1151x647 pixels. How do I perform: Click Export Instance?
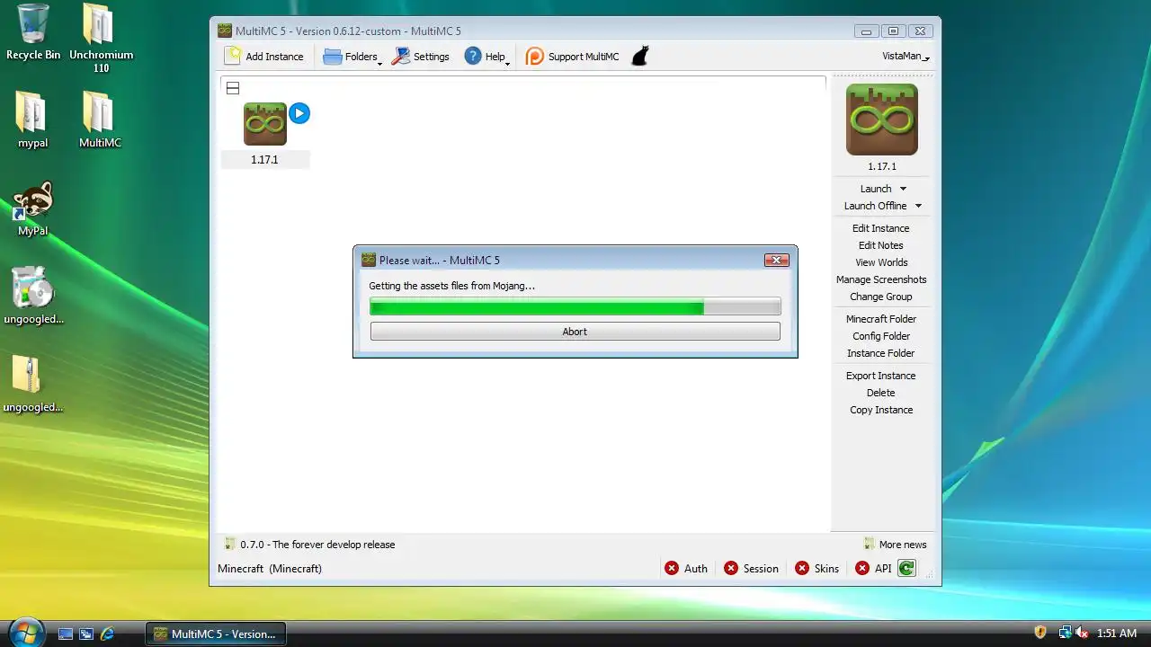(881, 376)
